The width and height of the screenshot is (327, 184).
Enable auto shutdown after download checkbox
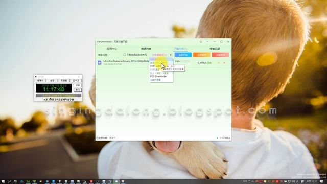point(125,55)
